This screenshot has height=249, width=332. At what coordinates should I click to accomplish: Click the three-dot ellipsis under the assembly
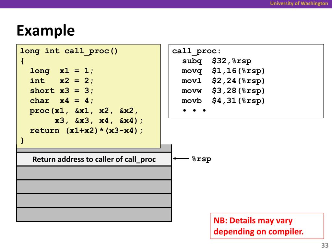(194, 110)
